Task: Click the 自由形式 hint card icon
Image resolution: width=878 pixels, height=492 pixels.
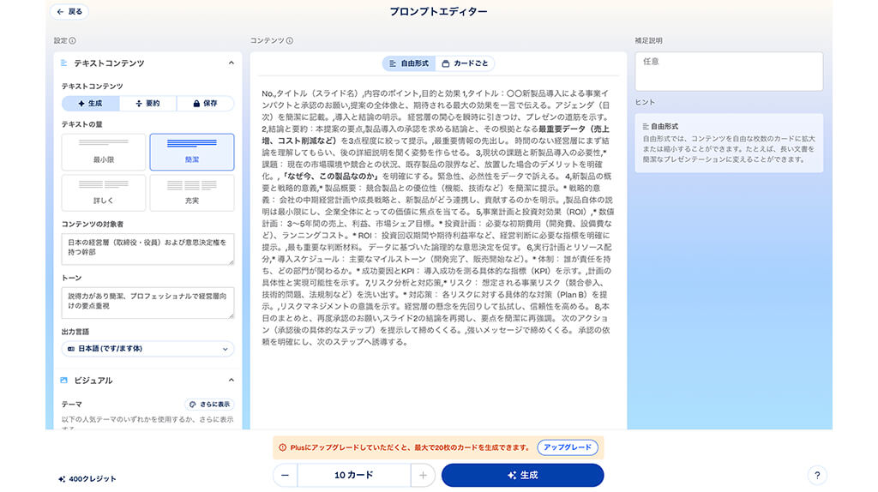Action: click(646, 127)
